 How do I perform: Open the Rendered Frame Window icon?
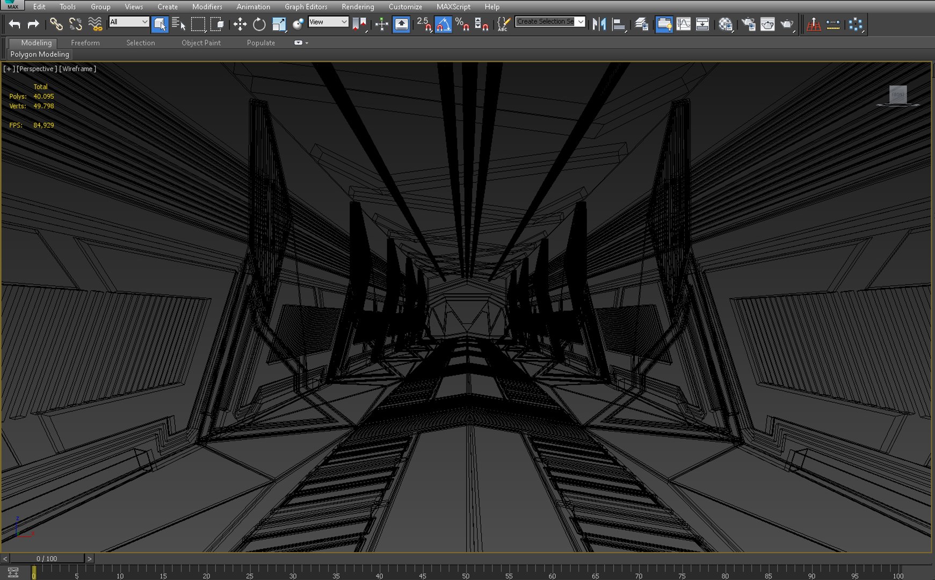click(767, 24)
